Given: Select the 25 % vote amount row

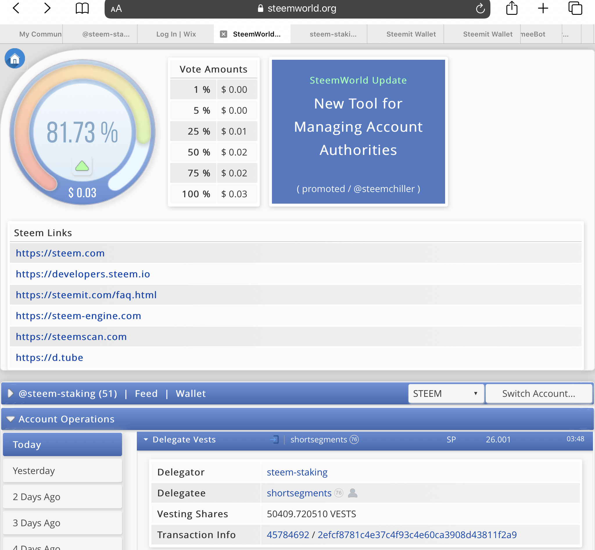Looking at the screenshot, I should [214, 131].
